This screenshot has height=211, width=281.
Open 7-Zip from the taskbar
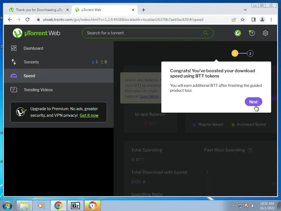coord(75,206)
